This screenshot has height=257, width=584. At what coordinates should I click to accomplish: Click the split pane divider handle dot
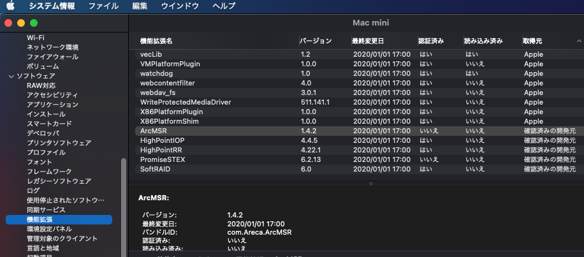[370, 184]
